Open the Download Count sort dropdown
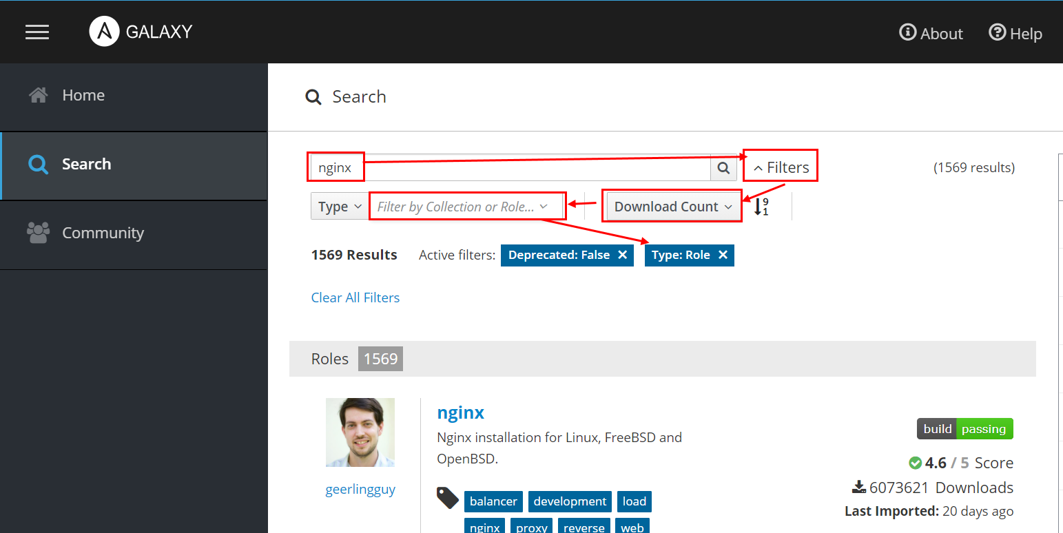 672,207
